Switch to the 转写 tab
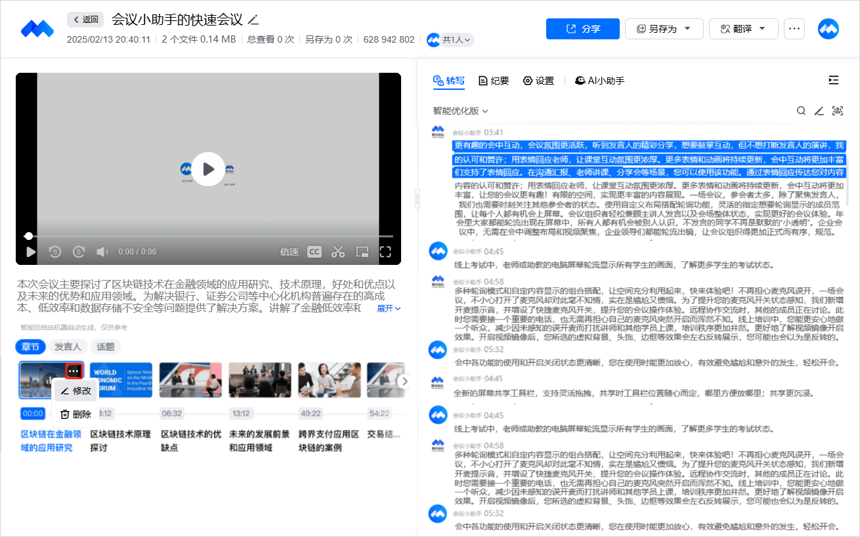This screenshot has width=860, height=537. (x=449, y=81)
